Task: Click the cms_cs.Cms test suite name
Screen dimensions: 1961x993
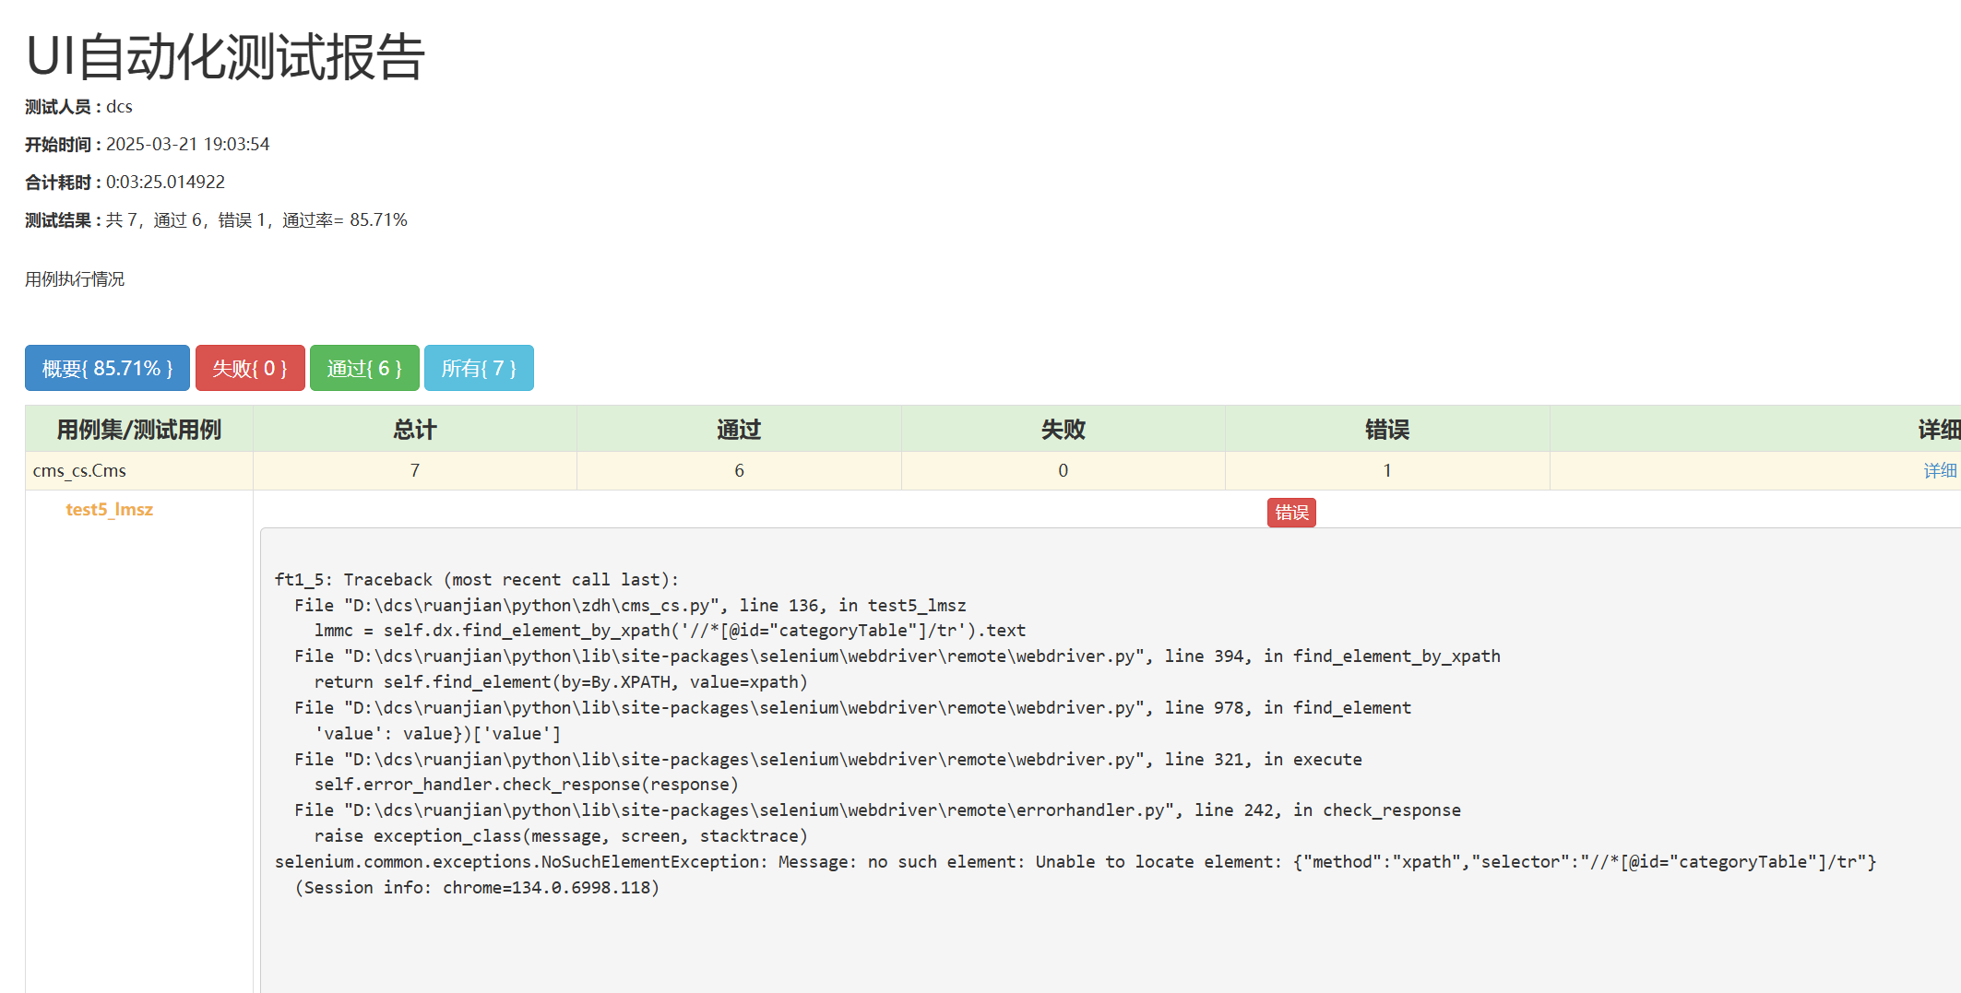Action: tap(79, 470)
